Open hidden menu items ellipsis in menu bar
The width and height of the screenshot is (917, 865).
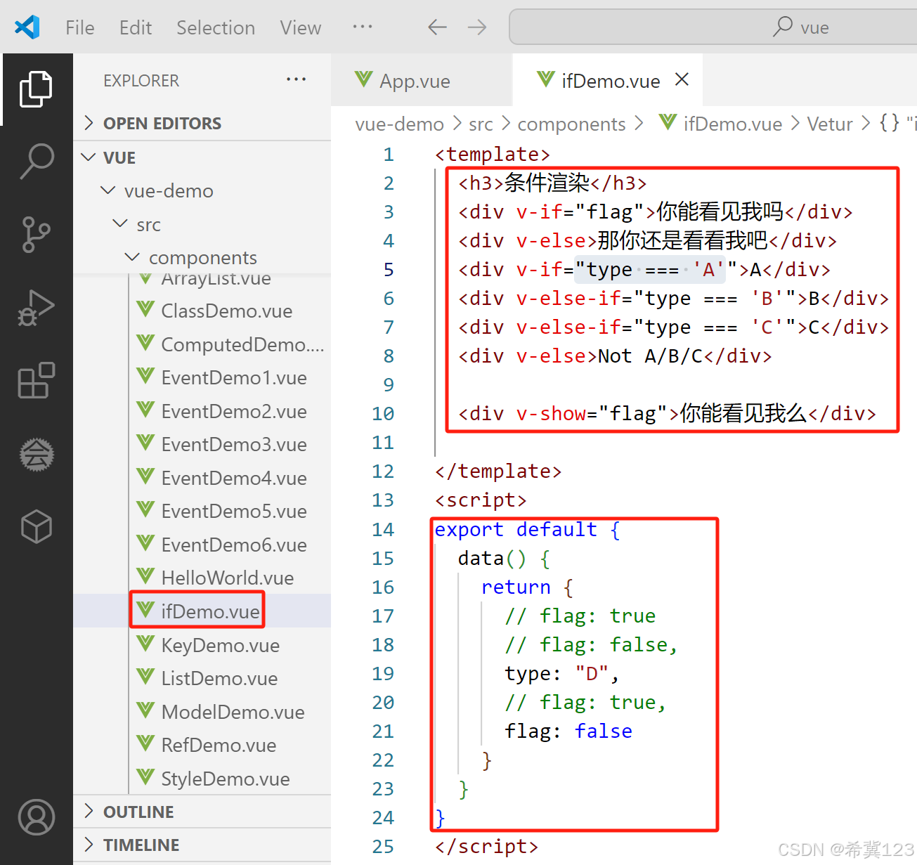363,27
